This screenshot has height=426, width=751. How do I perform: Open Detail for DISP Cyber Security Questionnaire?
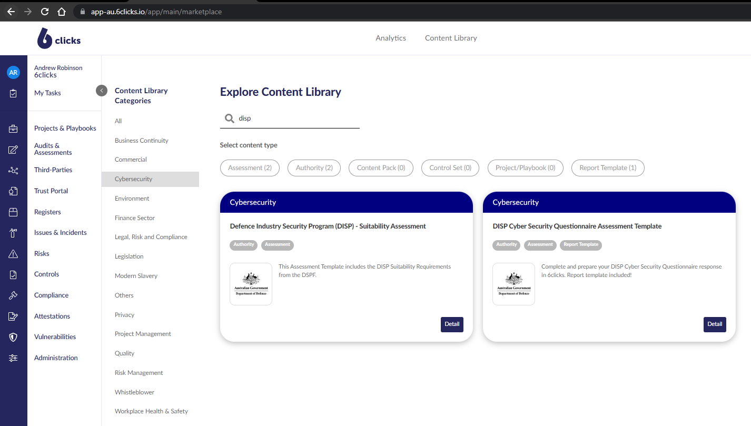[x=715, y=324]
